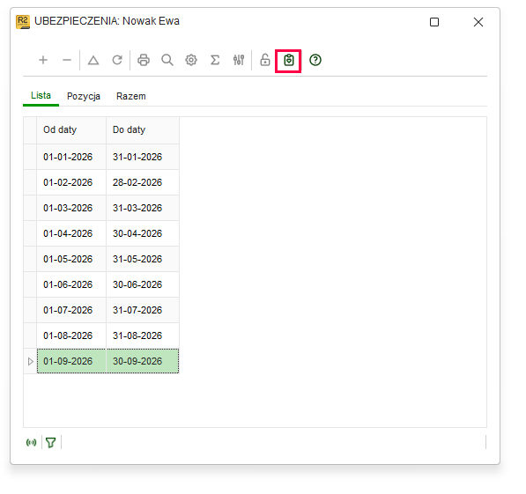Select the cell 01-06-2026
Viewport: 526px width, 494px height.
coord(71,284)
